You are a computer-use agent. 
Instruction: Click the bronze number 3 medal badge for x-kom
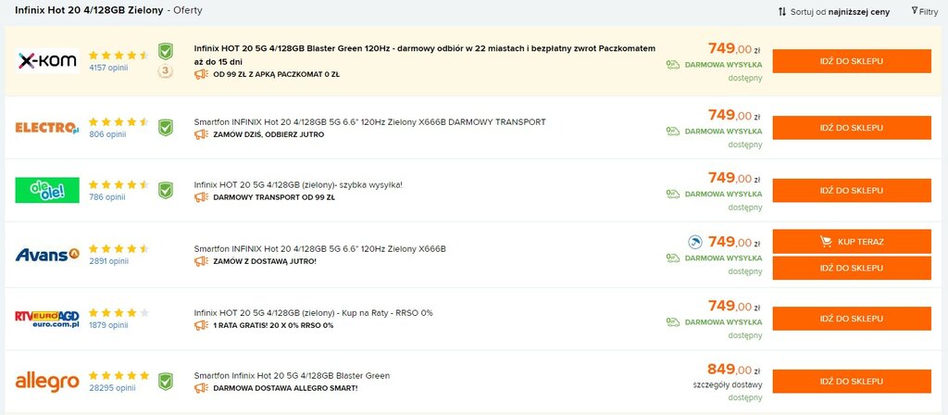pos(166,71)
